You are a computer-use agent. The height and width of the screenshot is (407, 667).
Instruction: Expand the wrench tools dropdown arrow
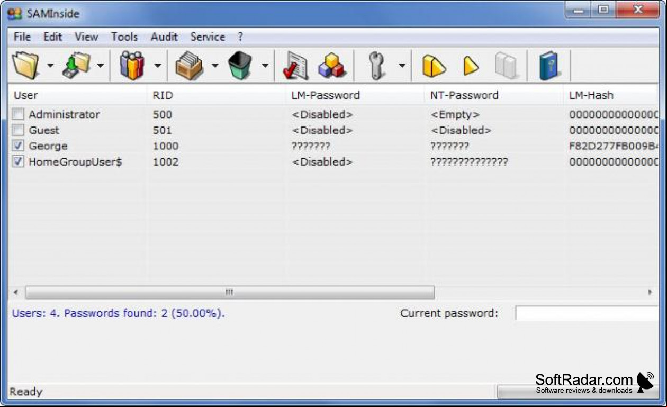(402, 66)
